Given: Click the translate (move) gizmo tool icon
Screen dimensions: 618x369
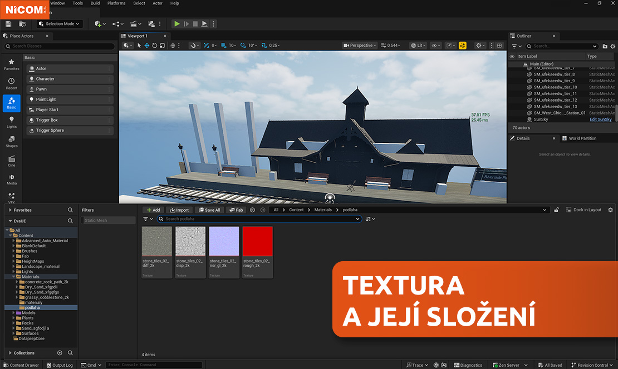Looking at the screenshot, I should (147, 46).
